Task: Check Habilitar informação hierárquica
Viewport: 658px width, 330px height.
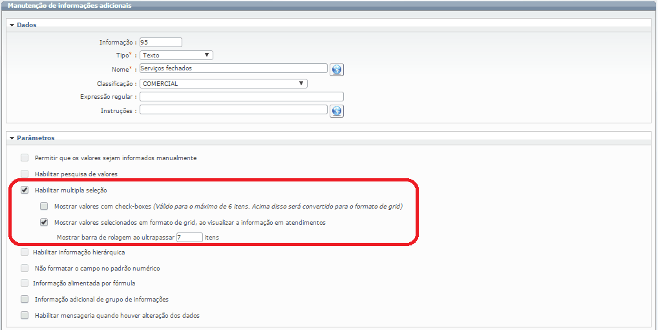Action: coord(25,253)
